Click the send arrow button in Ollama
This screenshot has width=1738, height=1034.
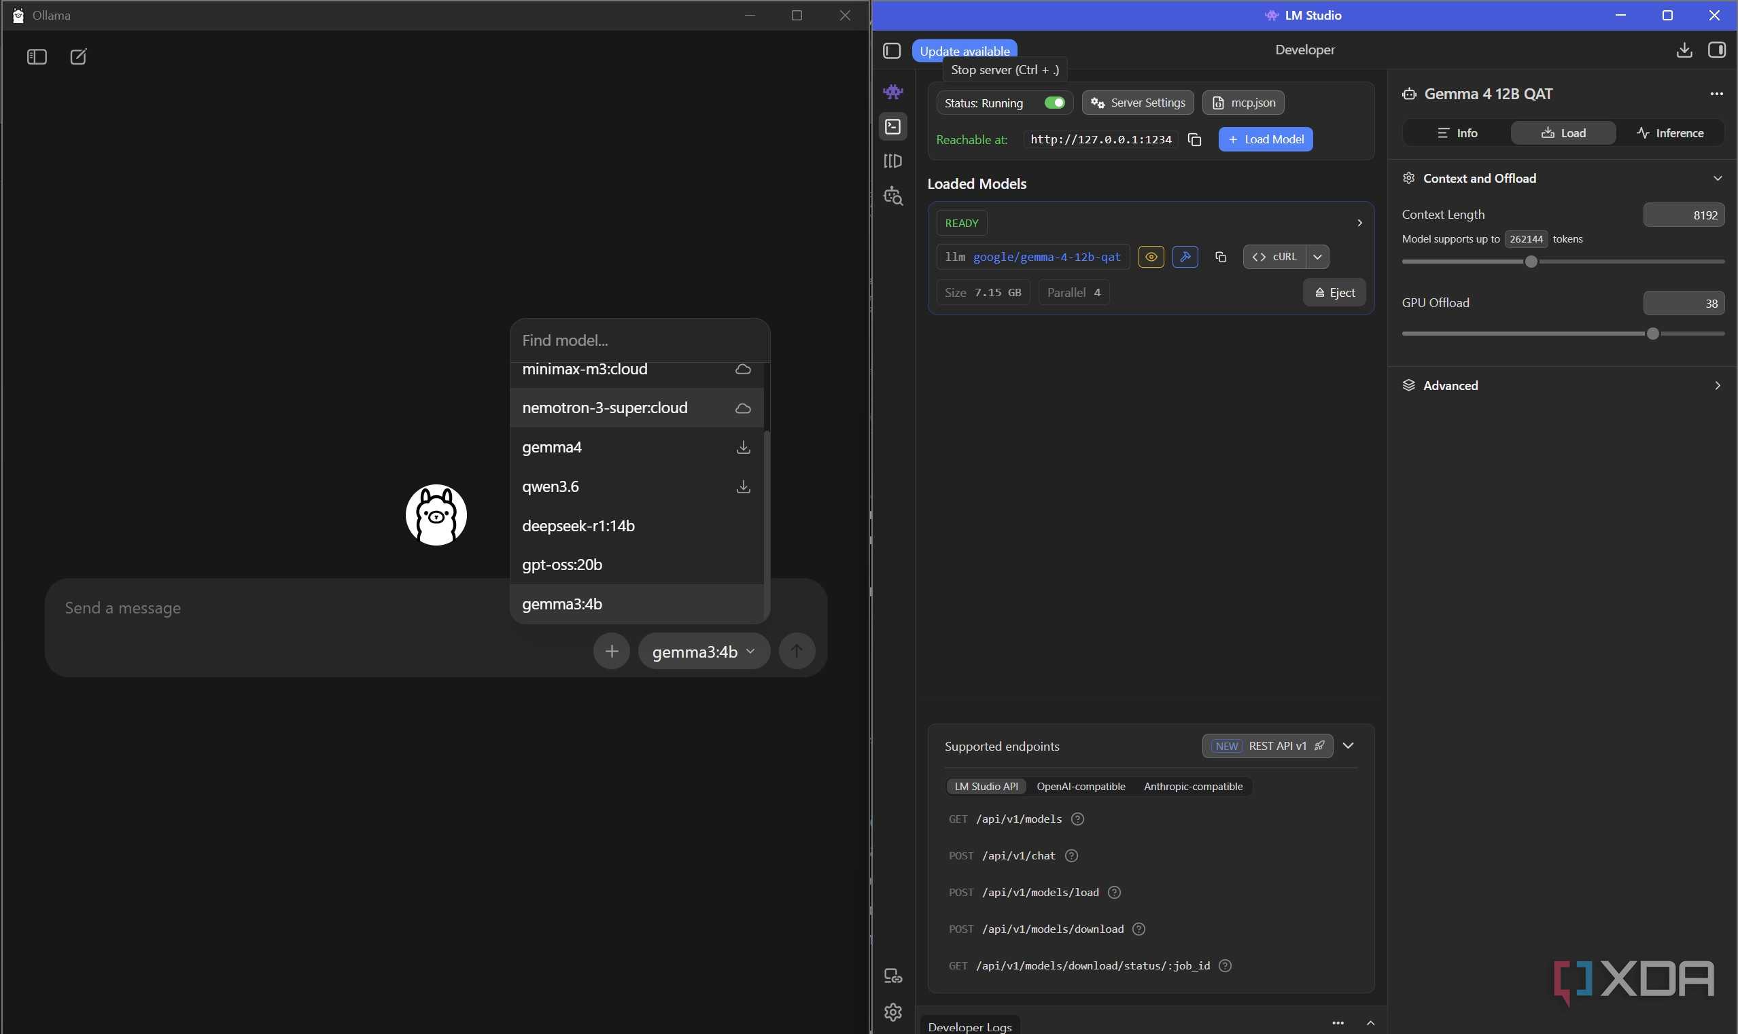click(x=797, y=651)
